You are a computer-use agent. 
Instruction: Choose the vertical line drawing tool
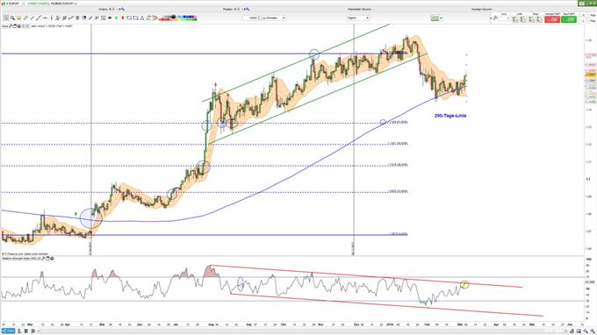coord(52,18)
